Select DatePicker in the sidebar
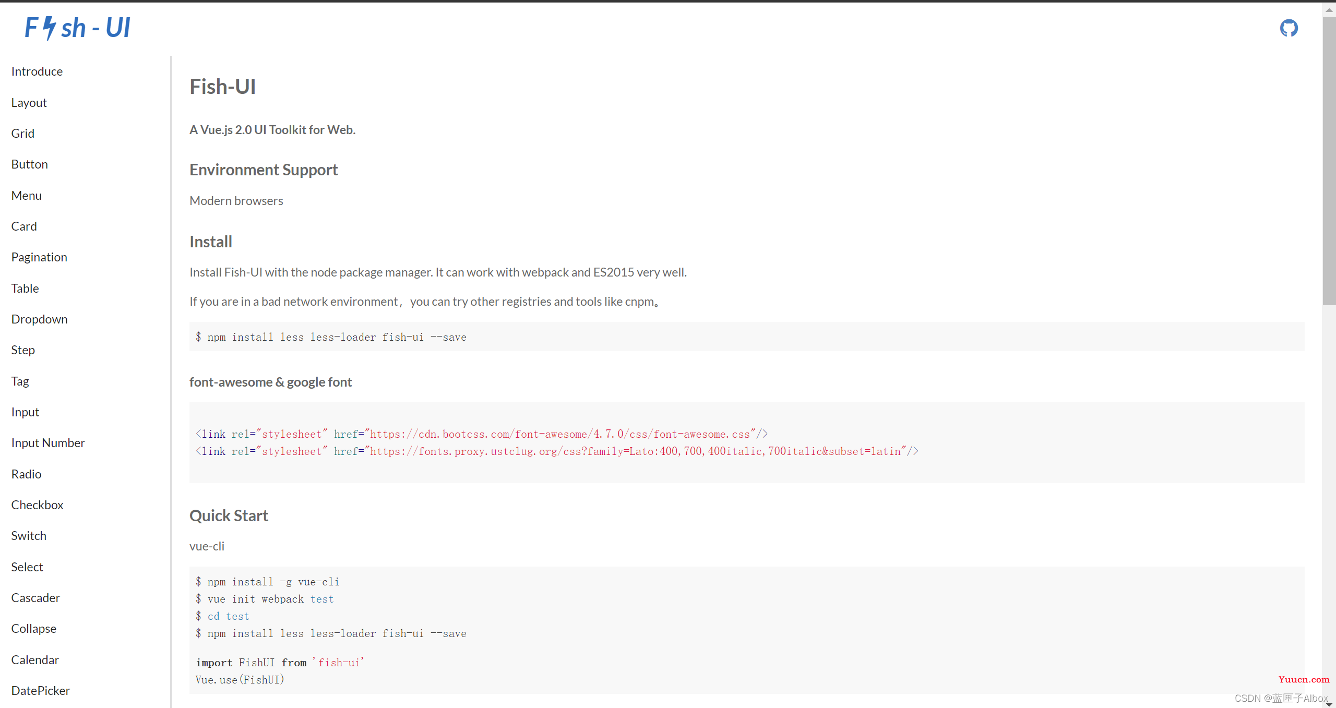 click(41, 691)
